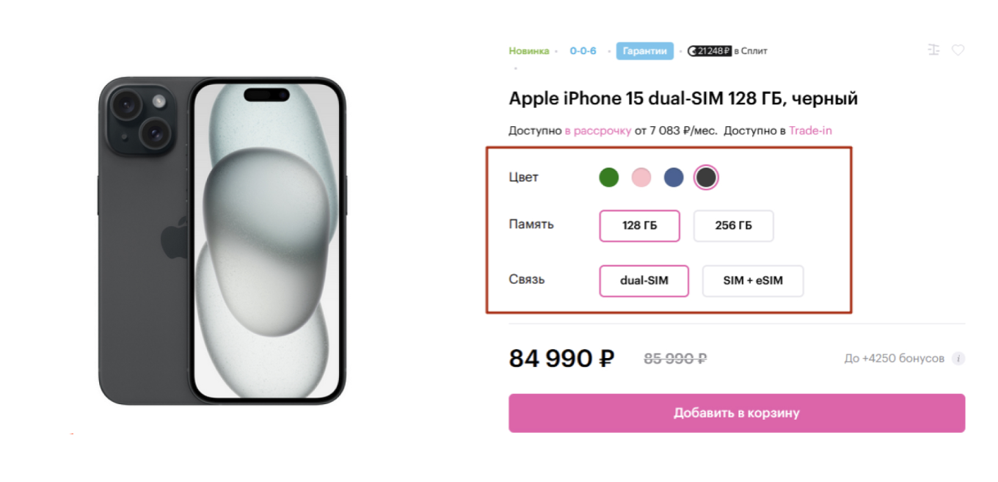This screenshot has width=998, height=482.
Task: Add iPhone to favorites with heart icon
Action: tap(958, 50)
